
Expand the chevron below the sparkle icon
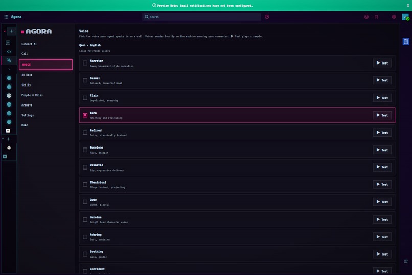click(9, 69)
